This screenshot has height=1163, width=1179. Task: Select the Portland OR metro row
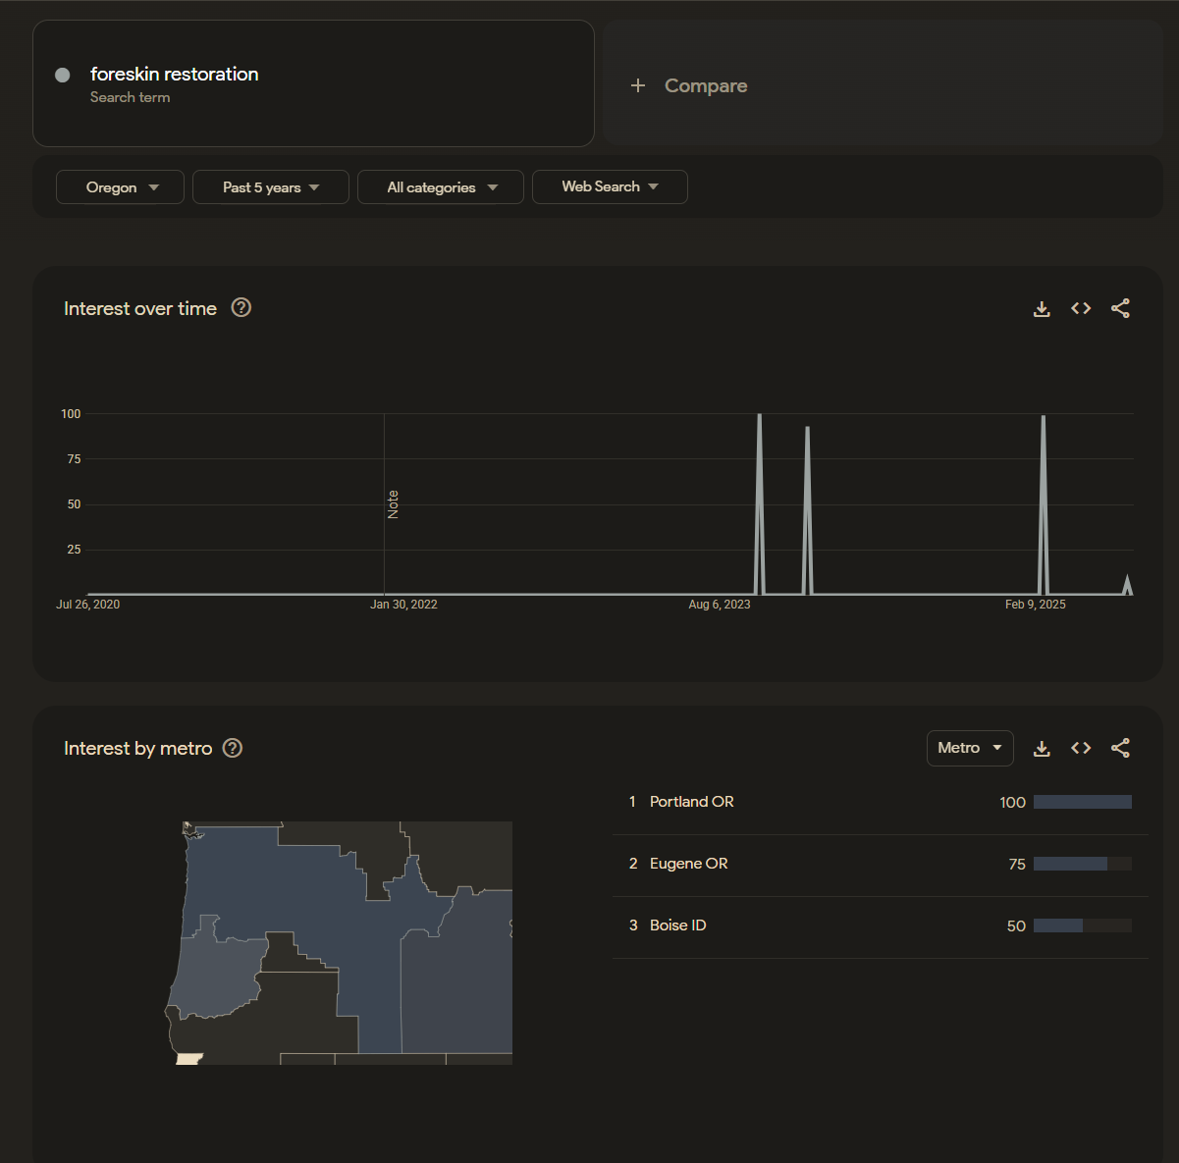coord(880,803)
